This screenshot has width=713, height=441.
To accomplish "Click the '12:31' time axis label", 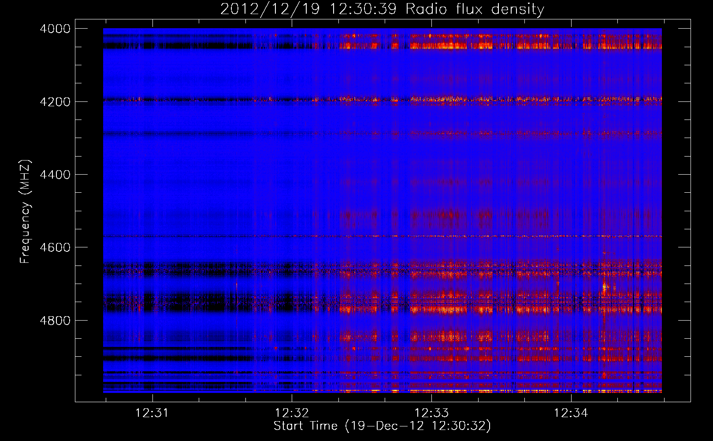I will click(152, 413).
